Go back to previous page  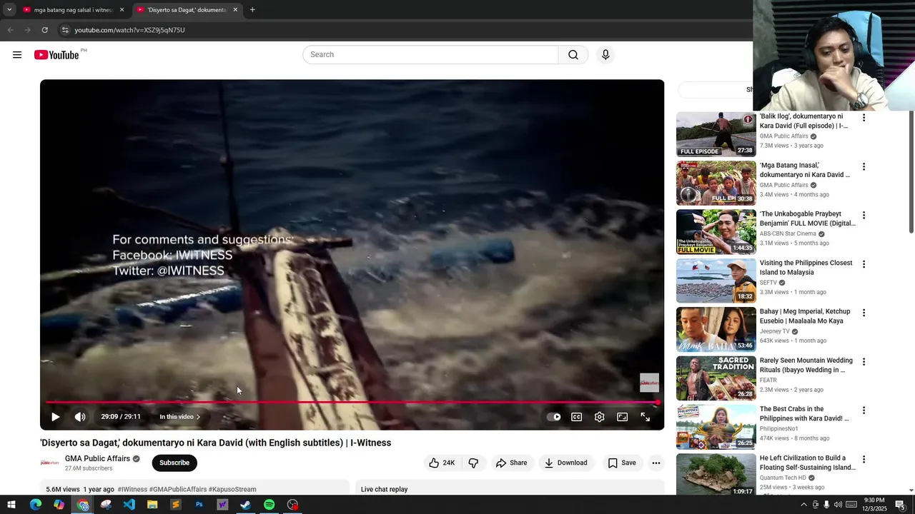click(10, 30)
